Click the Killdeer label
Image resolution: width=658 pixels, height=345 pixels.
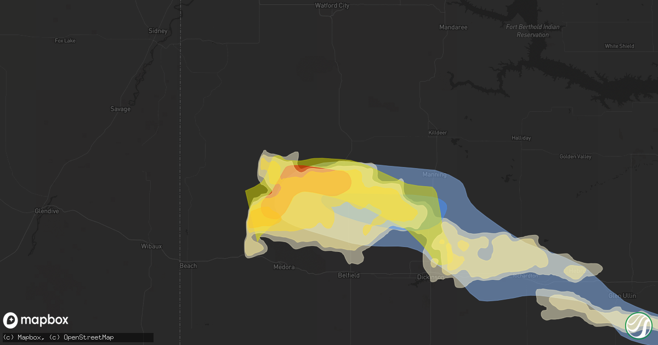(438, 133)
